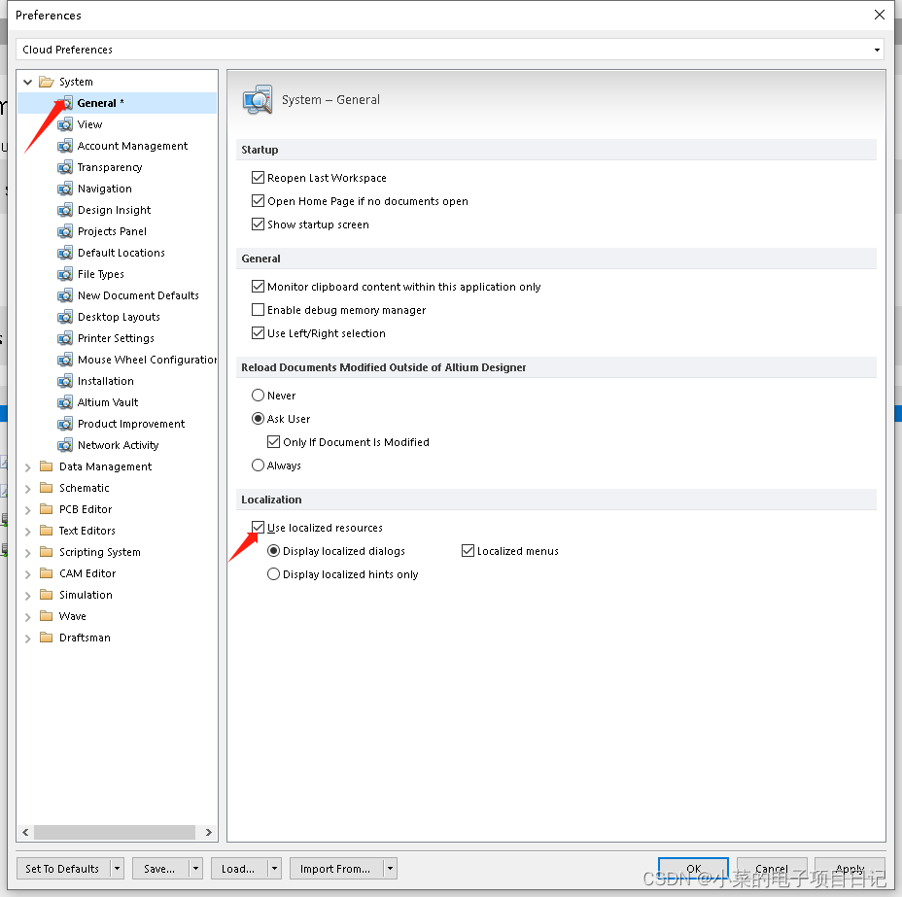This screenshot has width=902, height=897.
Task: Click the Import From... button
Action: coord(334,869)
